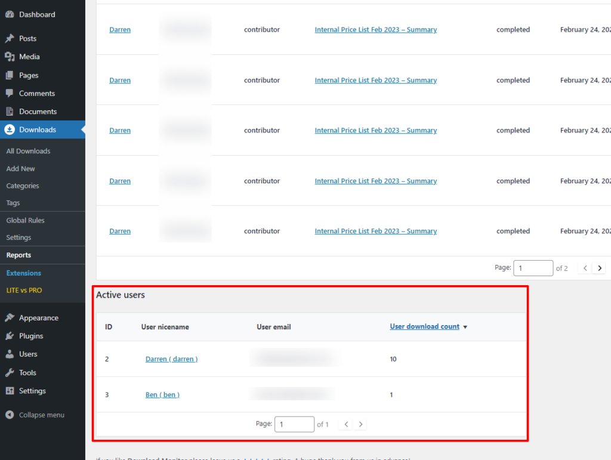Toggle sort arrow beside User download count
Screen dimensions: 611x460
click(465, 327)
